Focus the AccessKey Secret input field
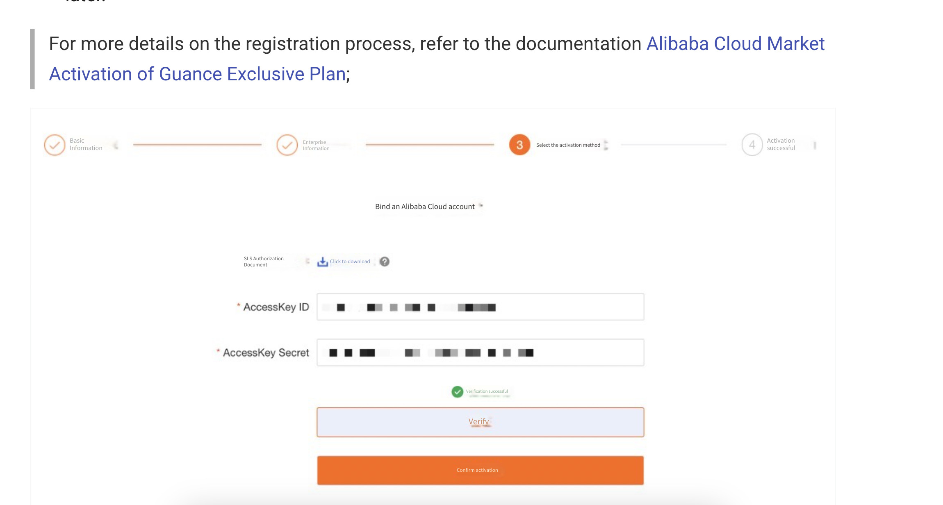 [480, 353]
